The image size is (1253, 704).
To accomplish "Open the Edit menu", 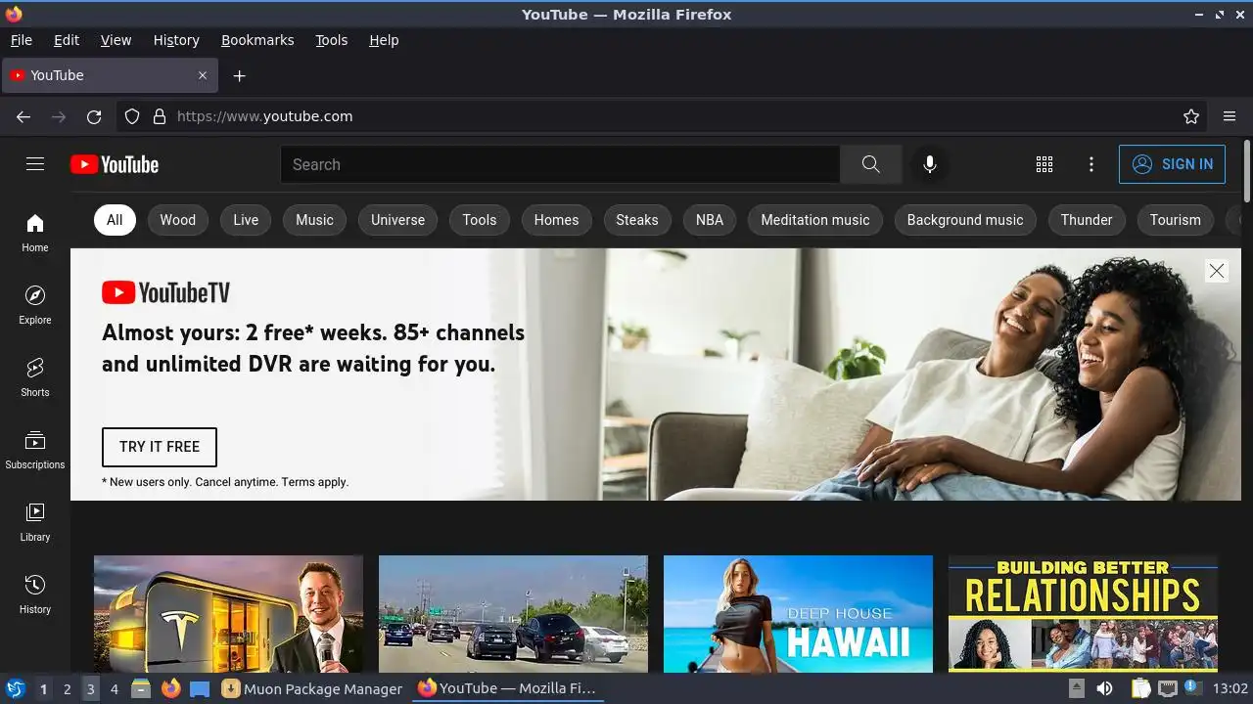I will (67, 40).
